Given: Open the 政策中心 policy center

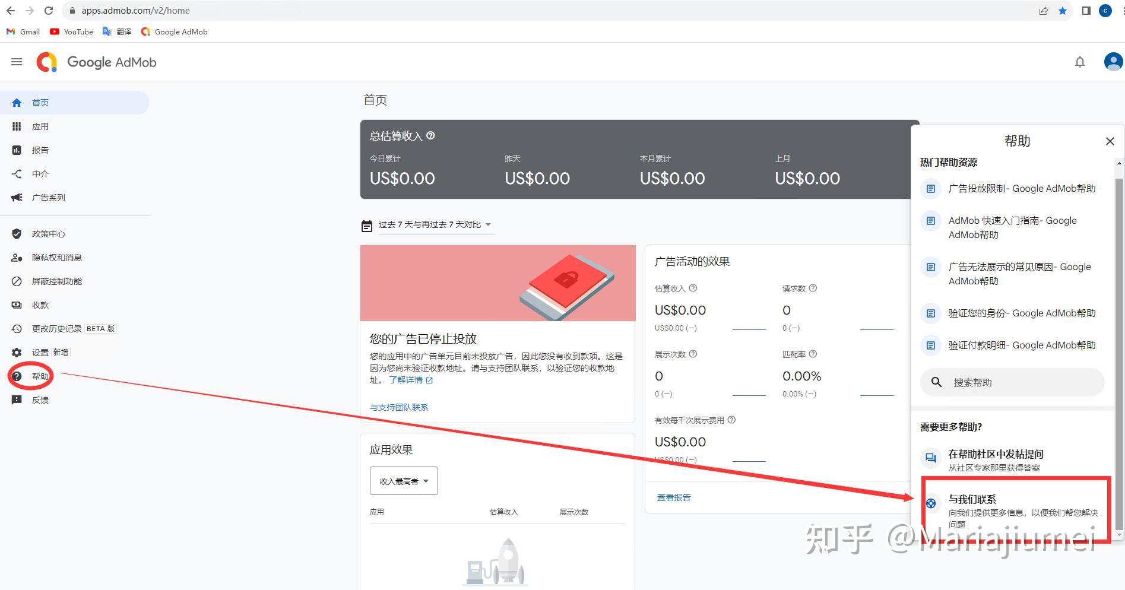Looking at the screenshot, I should pyautogui.click(x=49, y=233).
